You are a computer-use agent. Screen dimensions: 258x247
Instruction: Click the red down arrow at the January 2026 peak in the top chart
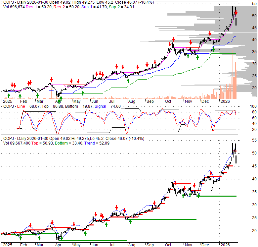236,13
